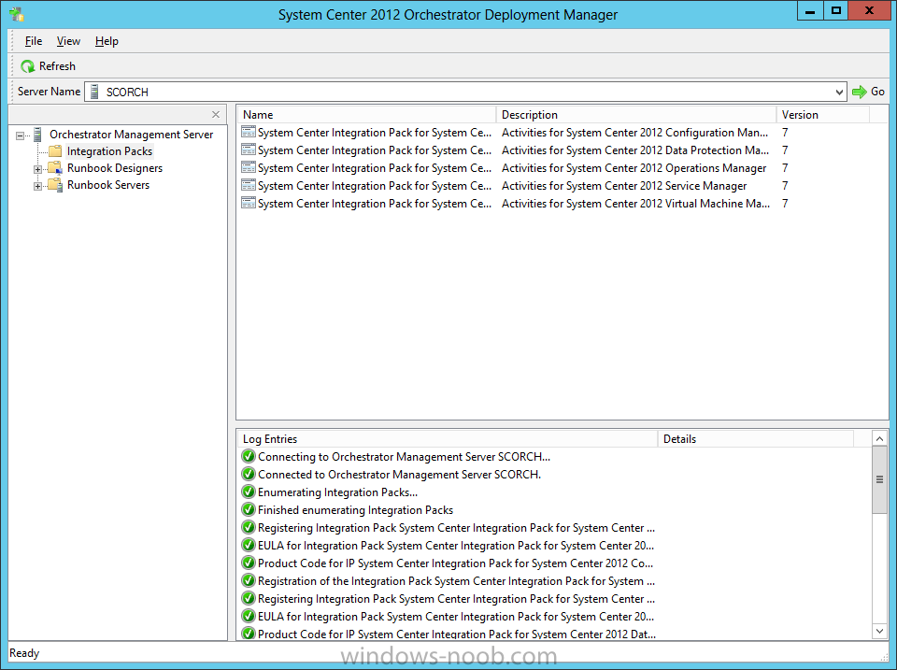Select Integration Packs in the tree
The height and width of the screenshot is (670, 897).
pyautogui.click(x=109, y=151)
